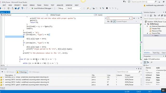Open the PROJECT menu

[x=17, y=5]
